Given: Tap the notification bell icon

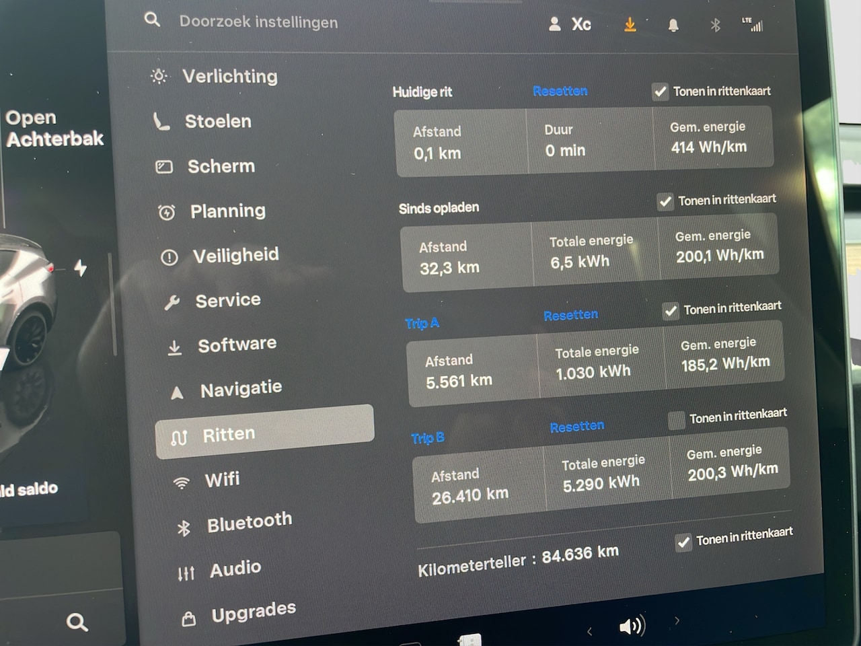Looking at the screenshot, I should pyautogui.click(x=673, y=26).
